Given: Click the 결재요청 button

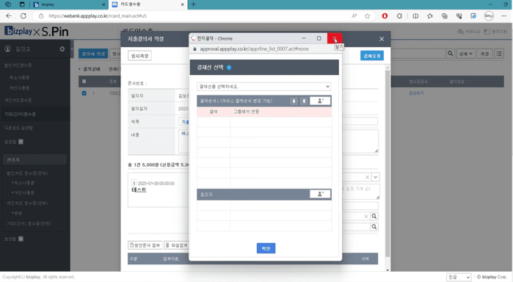Looking at the screenshot, I should pyautogui.click(x=372, y=56).
